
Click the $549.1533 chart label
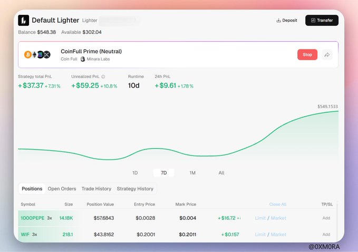click(x=327, y=106)
